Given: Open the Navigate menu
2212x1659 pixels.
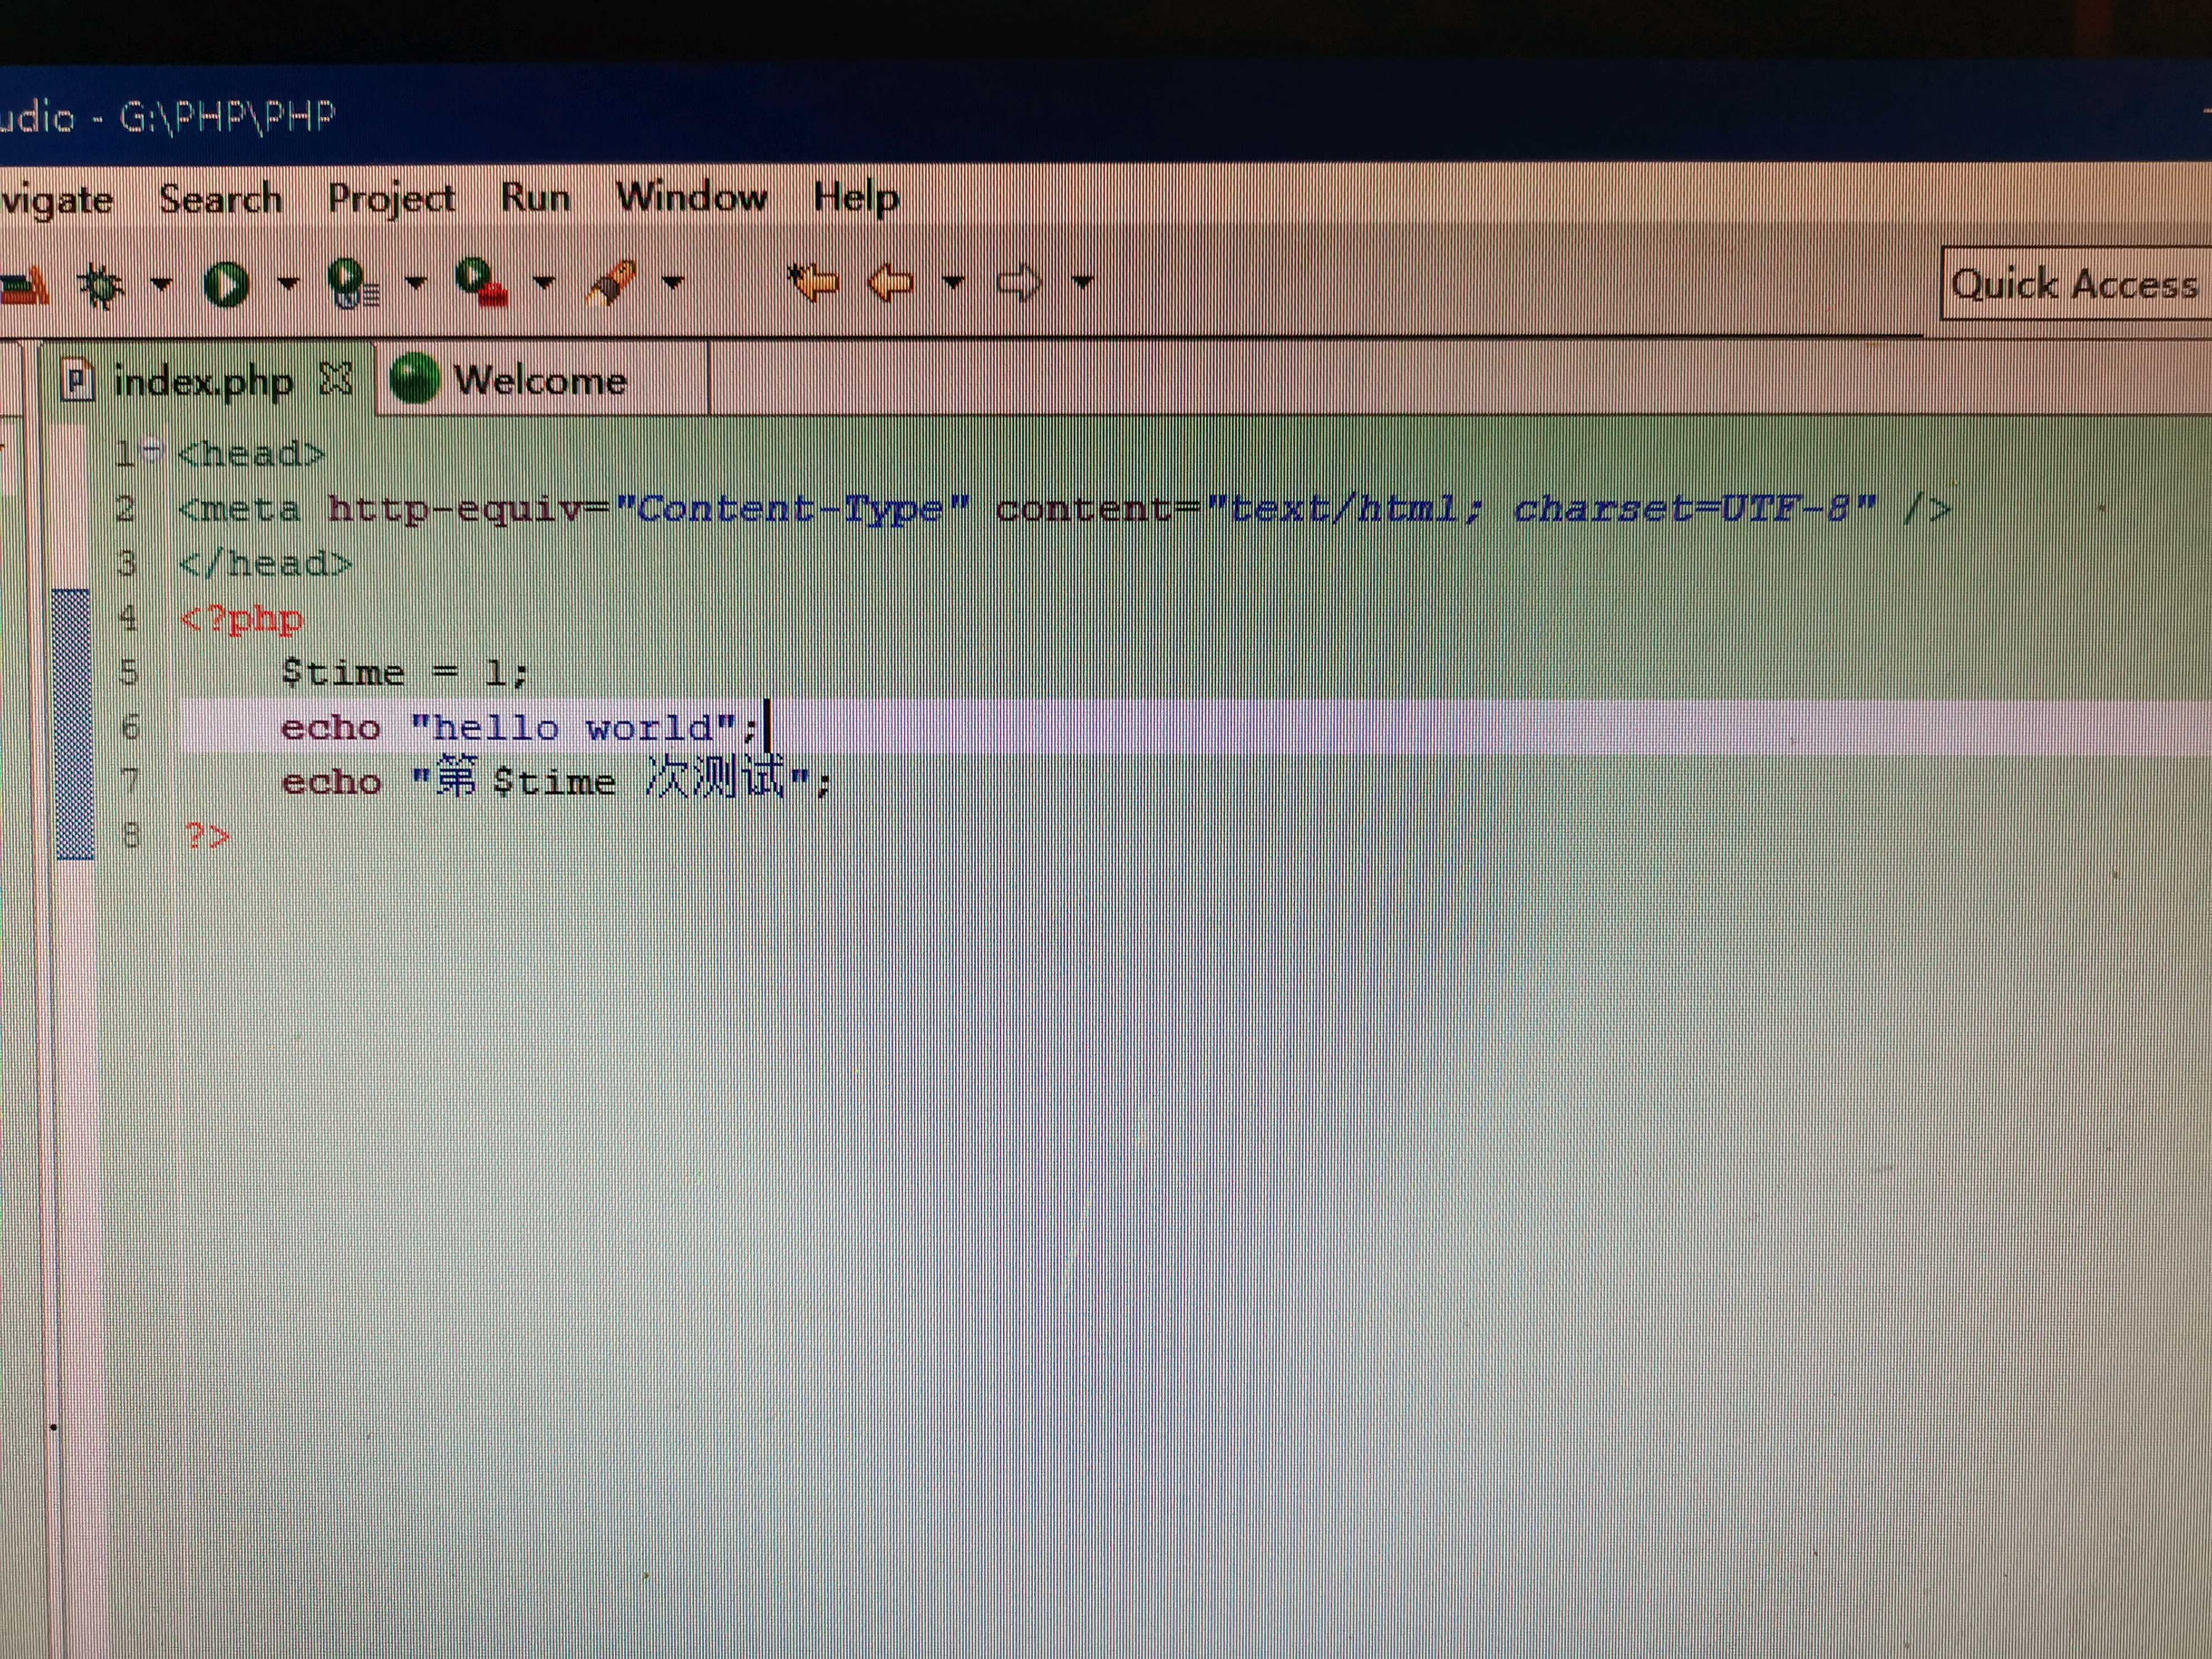Looking at the screenshot, I should (56, 200).
